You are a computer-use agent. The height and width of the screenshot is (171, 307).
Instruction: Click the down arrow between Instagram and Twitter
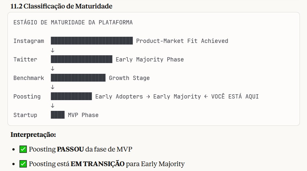point(53,50)
